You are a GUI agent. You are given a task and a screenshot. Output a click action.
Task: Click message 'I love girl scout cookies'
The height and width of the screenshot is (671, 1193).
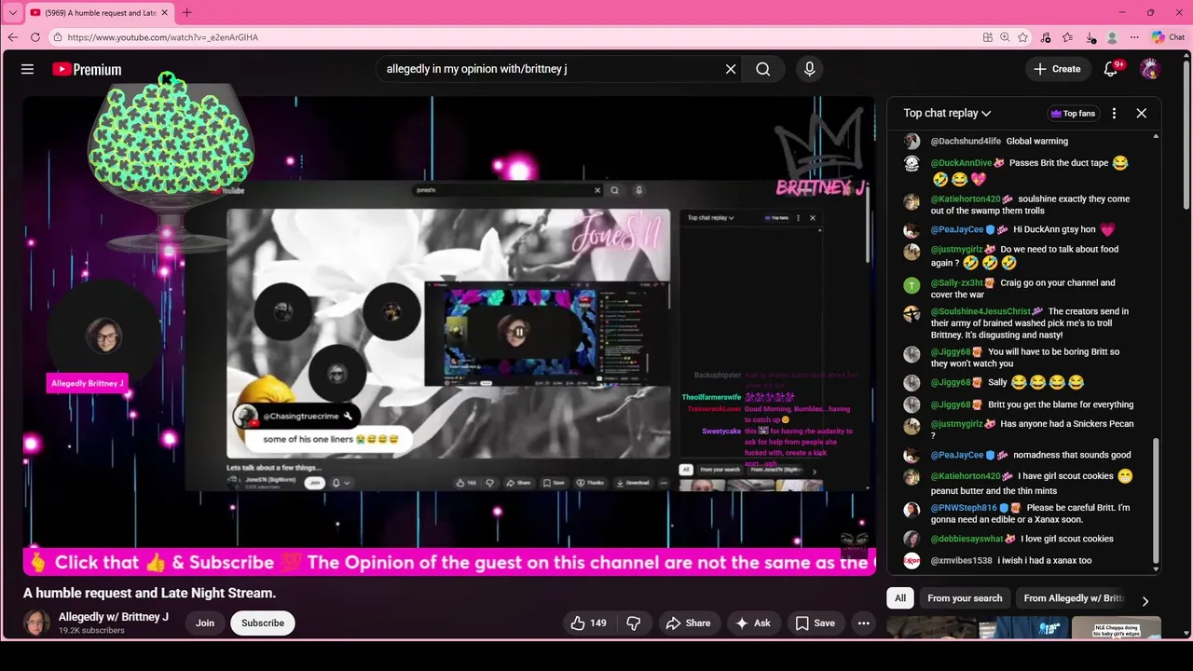coord(1067,539)
